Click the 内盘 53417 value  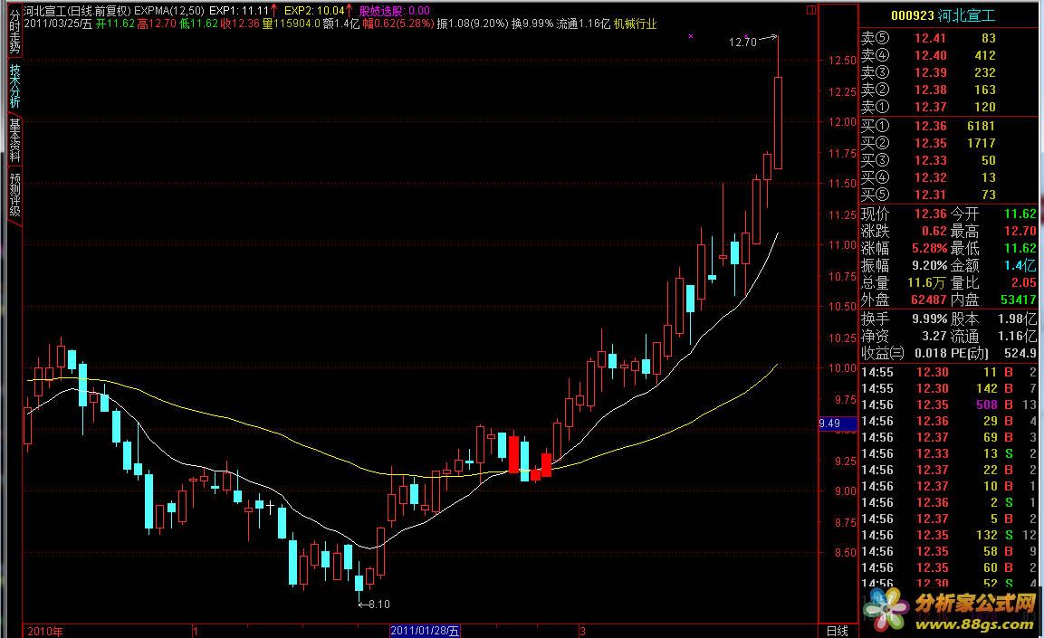click(1018, 300)
